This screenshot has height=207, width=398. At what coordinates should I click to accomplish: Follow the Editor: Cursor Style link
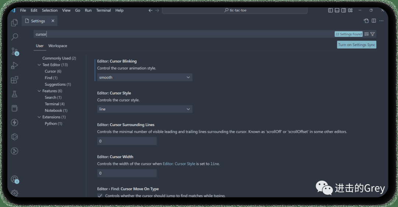[x=179, y=164]
